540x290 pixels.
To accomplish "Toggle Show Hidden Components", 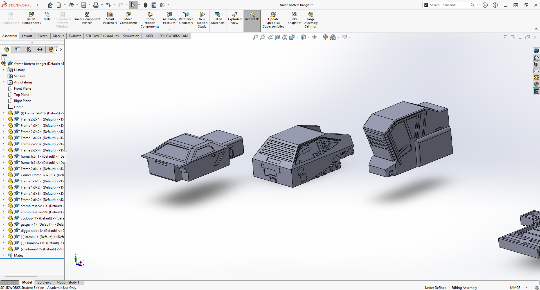I will 150,15.
